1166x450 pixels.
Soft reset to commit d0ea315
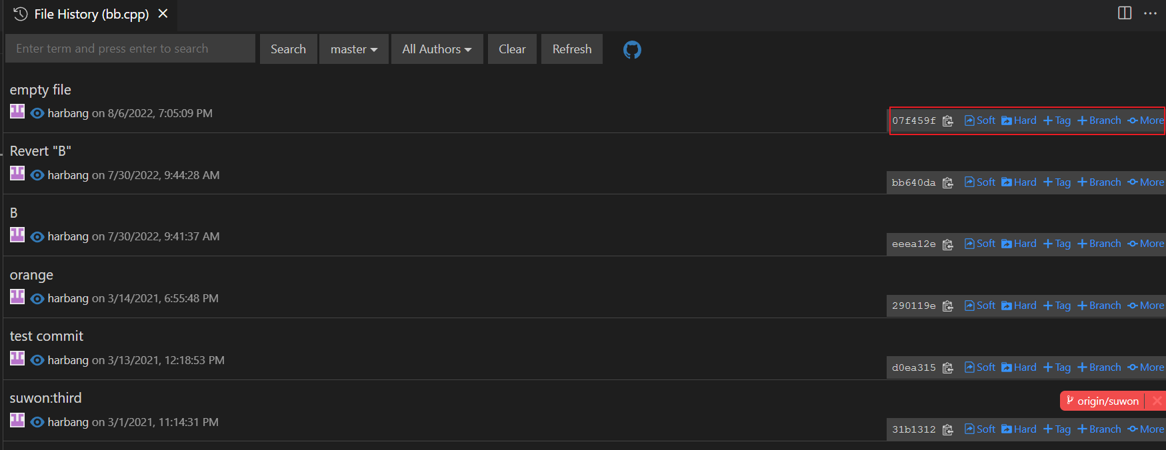click(980, 367)
